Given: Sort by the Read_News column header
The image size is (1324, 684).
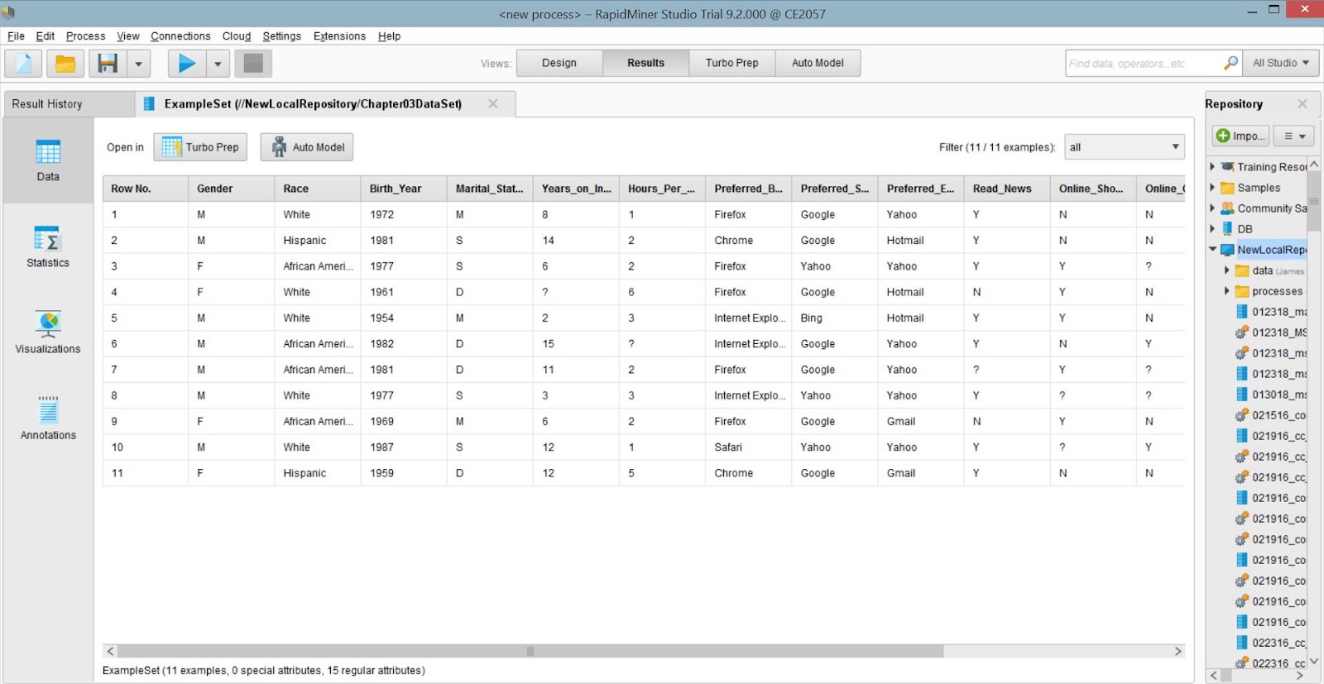Looking at the screenshot, I should point(1007,189).
